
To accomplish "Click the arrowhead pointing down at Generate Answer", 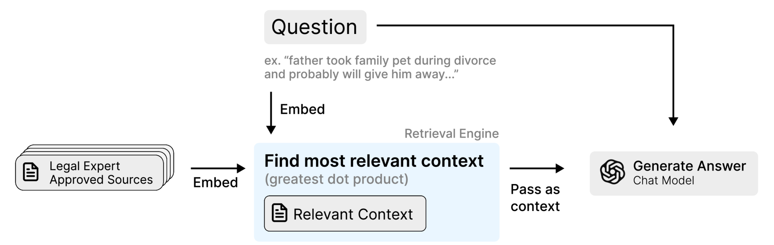I will [x=673, y=121].
